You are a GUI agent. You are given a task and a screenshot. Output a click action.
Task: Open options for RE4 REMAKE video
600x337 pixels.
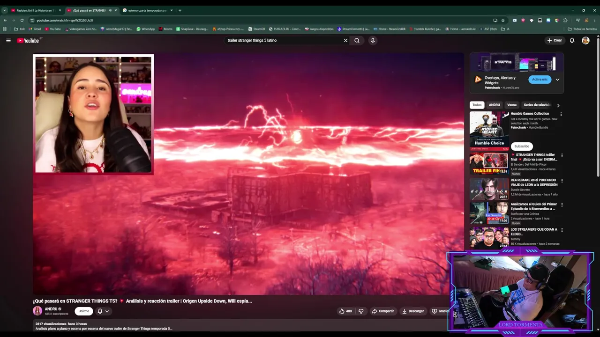click(x=562, y=181)
